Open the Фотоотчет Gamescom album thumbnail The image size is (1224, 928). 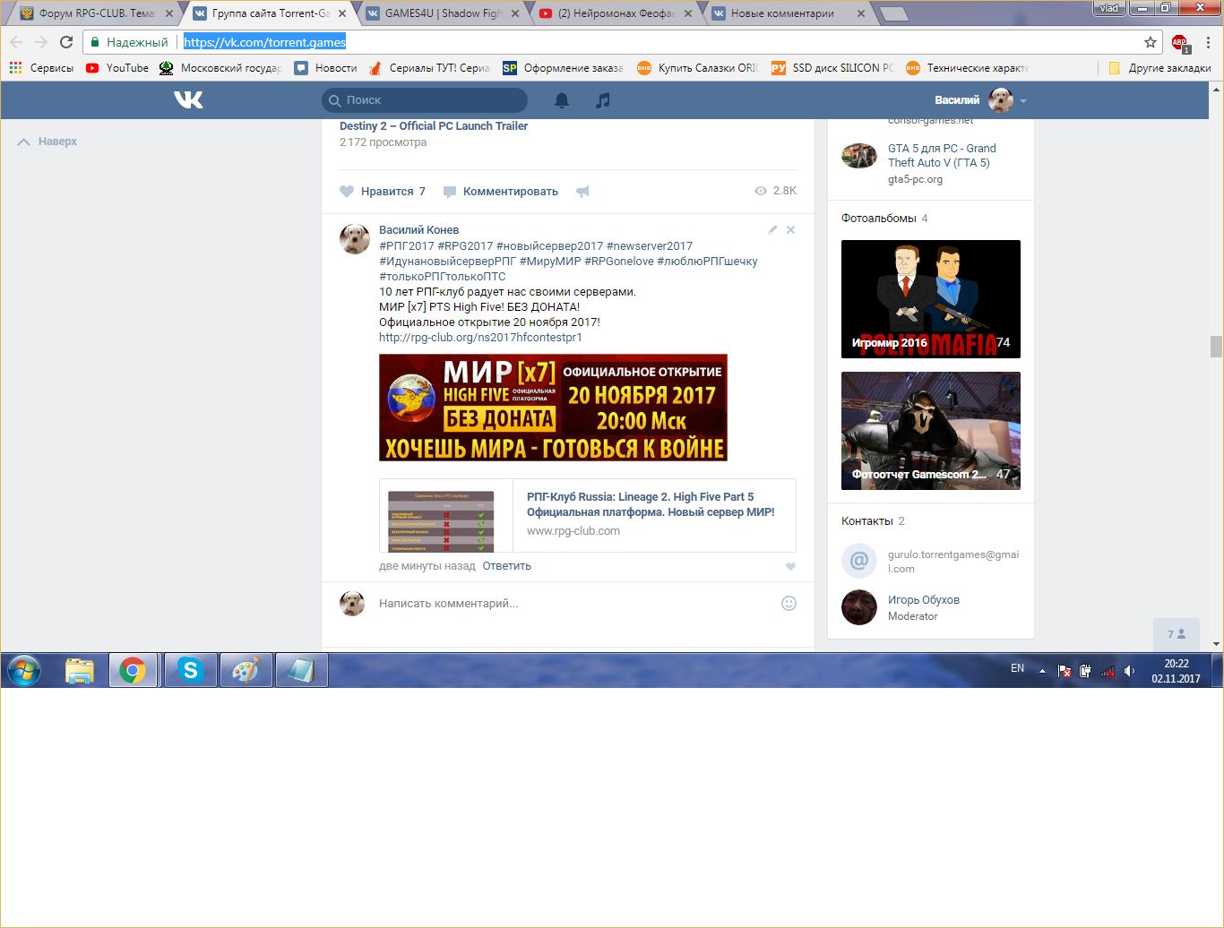coord(931,431)
